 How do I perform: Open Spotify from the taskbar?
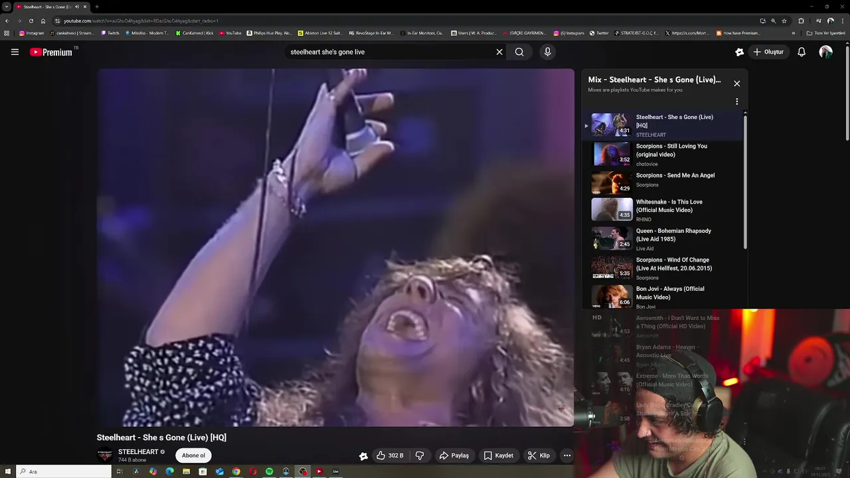tap(269, 471)
